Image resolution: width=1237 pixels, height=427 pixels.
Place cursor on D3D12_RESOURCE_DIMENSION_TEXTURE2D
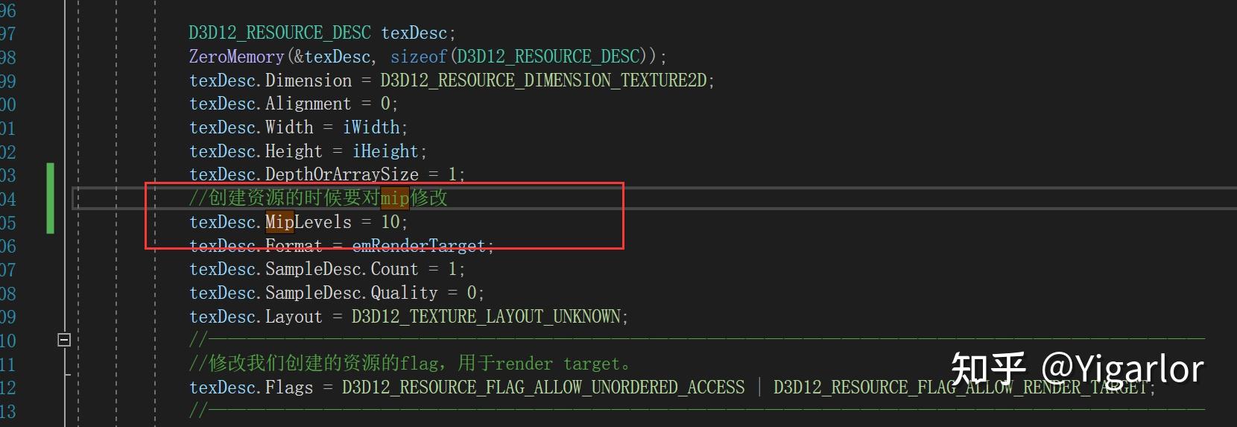(543, 80)
